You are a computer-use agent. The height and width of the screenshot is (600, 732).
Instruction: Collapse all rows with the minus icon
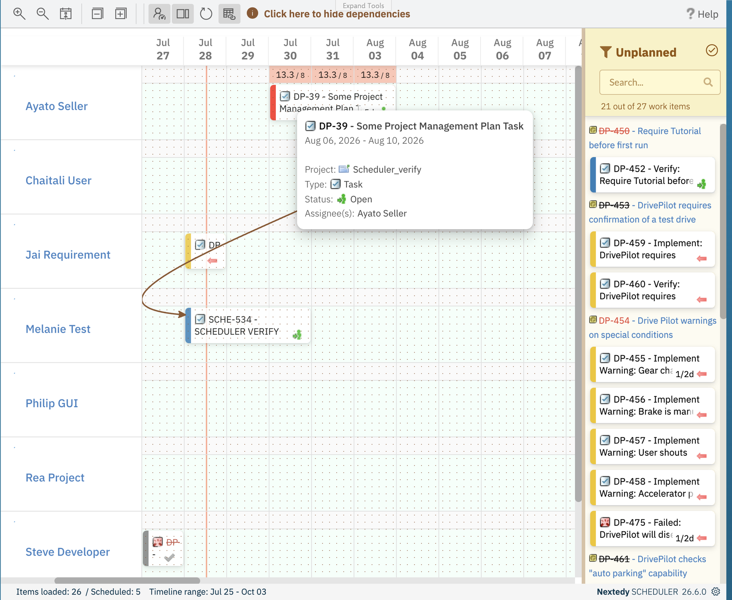97,14
